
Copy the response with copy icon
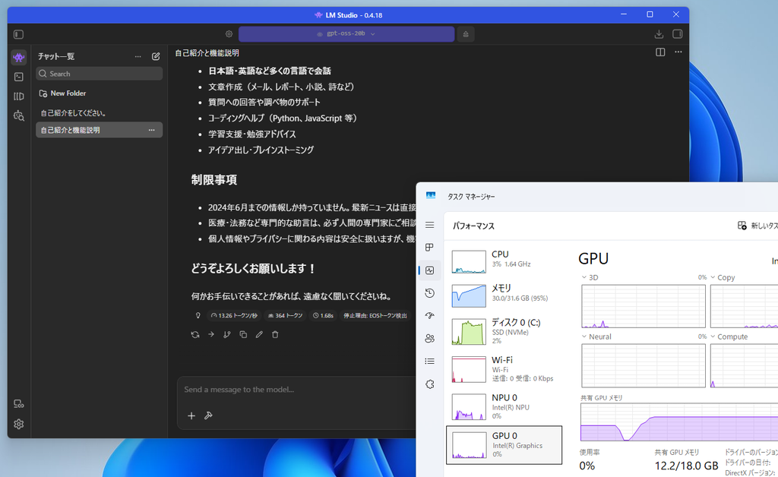pos(243,335)
